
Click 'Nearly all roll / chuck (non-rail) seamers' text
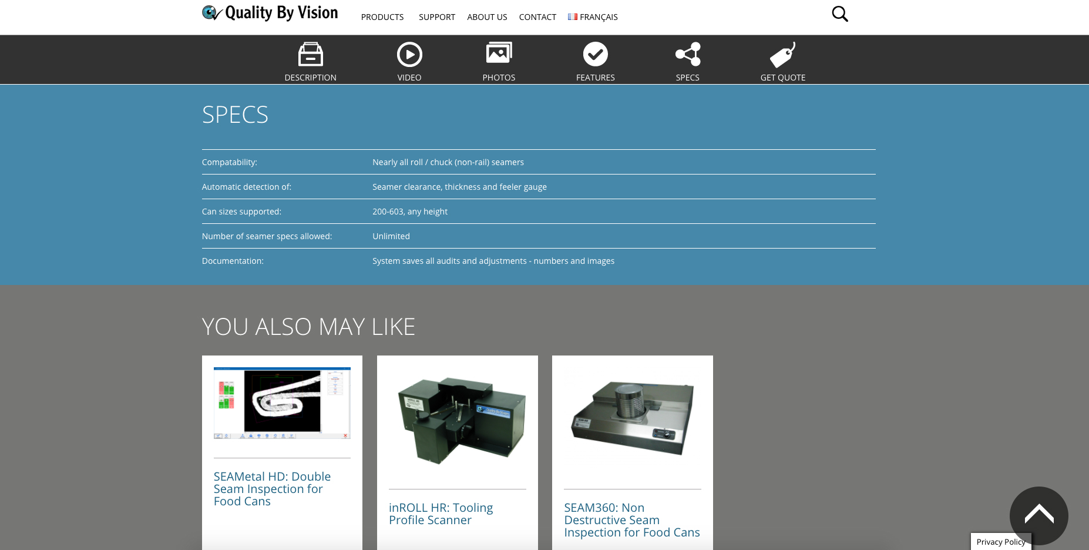coord(448,162)
